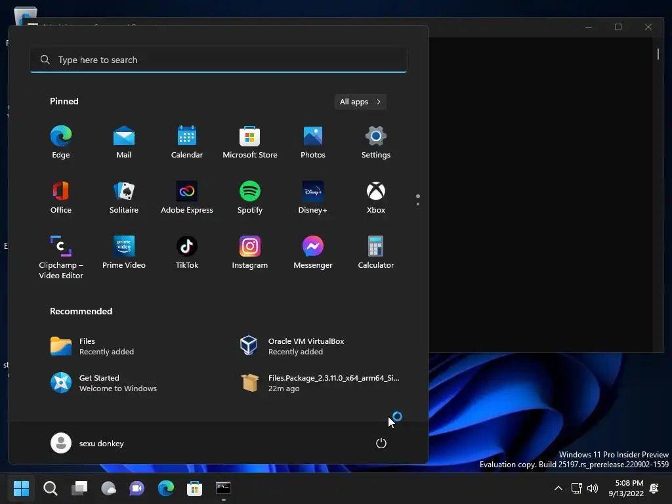Launch Prime Video
This screenshot has height=504, width=672.
(x=124, y=253)
